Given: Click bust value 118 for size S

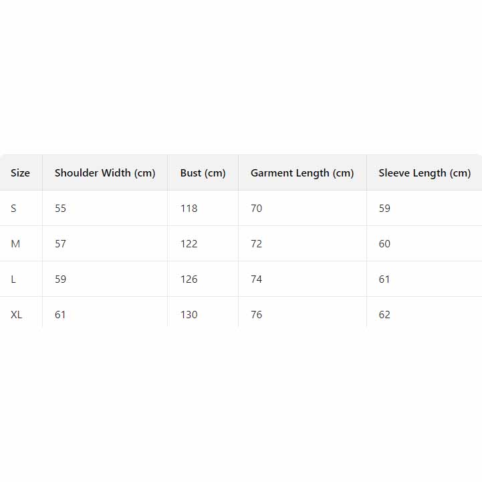Looking at the screenshot, I should click(189, 209).
